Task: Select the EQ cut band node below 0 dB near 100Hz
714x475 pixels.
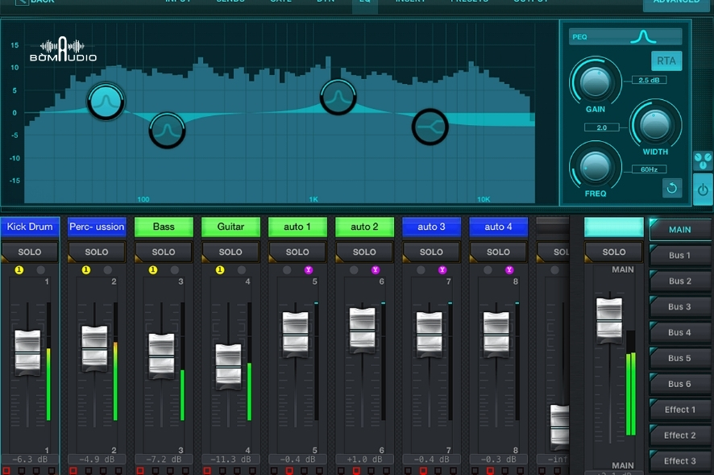Action: tap(167, 131)
